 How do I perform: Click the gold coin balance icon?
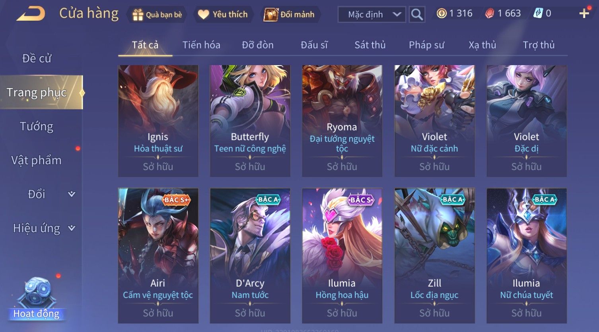(441, 14)
